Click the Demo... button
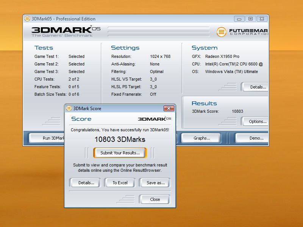The width and height of the screenshot is (303, 227). [252, 138]
